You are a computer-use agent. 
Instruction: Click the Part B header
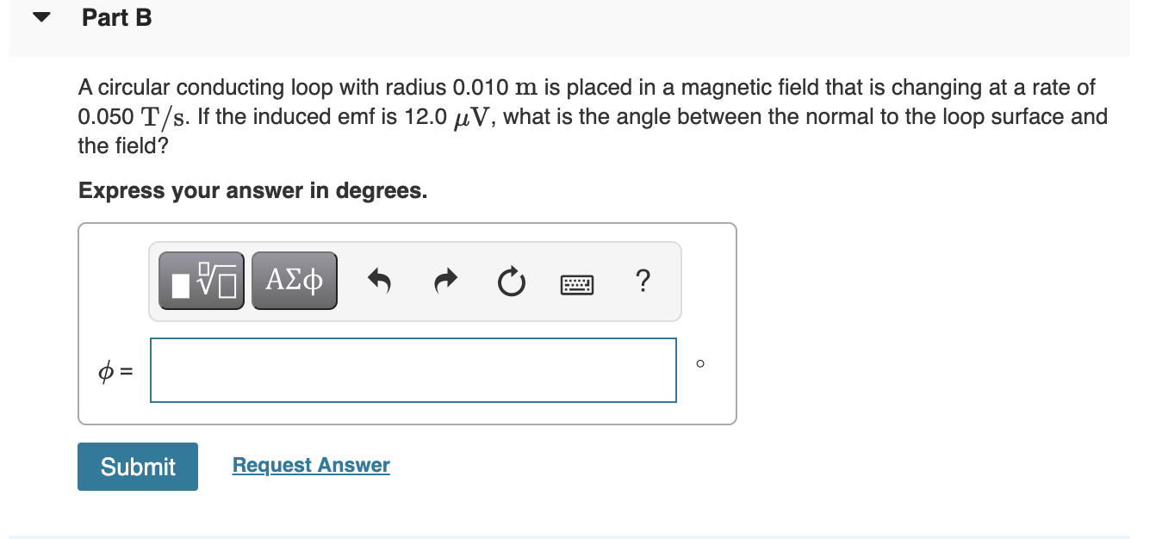(115, 17)
